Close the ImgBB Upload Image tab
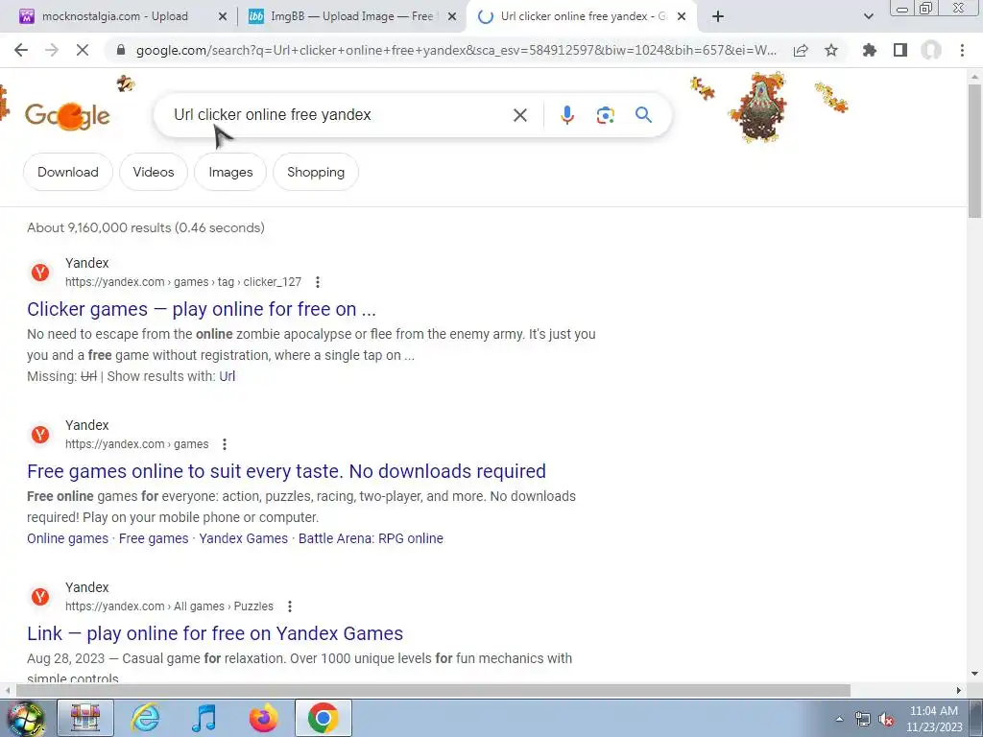Viewport: 983px width, 737px height. click(x=452, y=17)
